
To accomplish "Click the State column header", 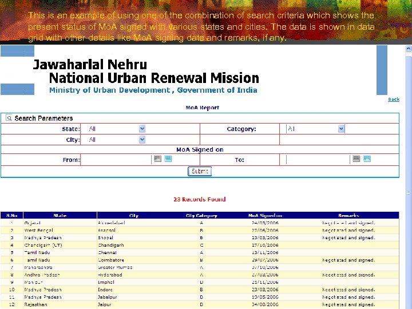I will click(60, 216).
